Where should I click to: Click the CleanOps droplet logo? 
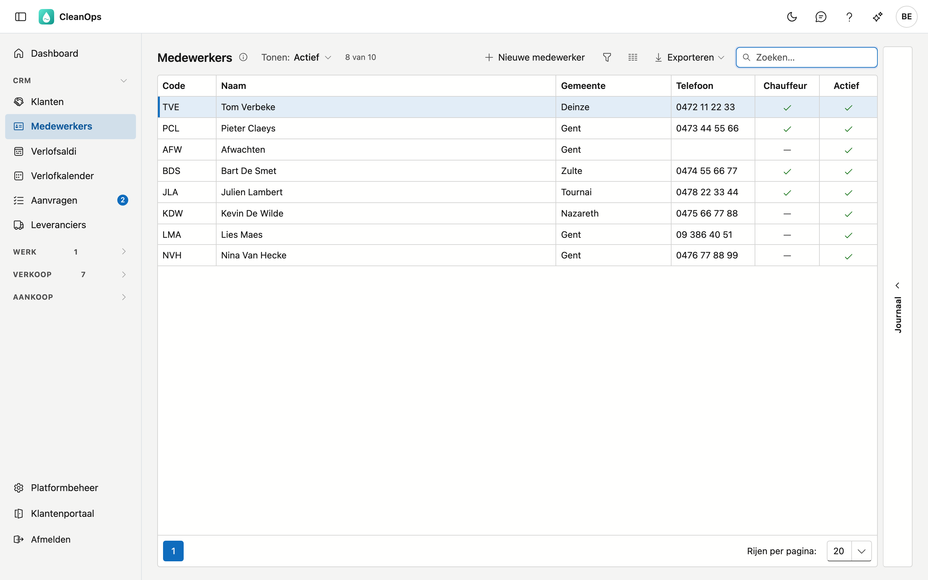click(46, 16)
